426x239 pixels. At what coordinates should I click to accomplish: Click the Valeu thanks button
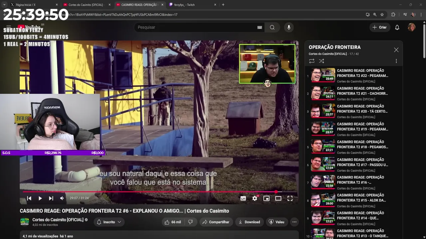277,222
